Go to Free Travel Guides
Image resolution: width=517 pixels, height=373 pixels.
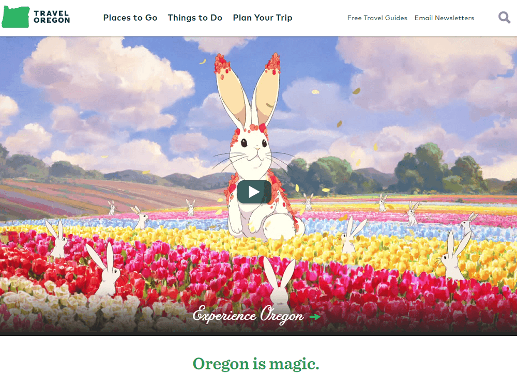coord(377,18)
